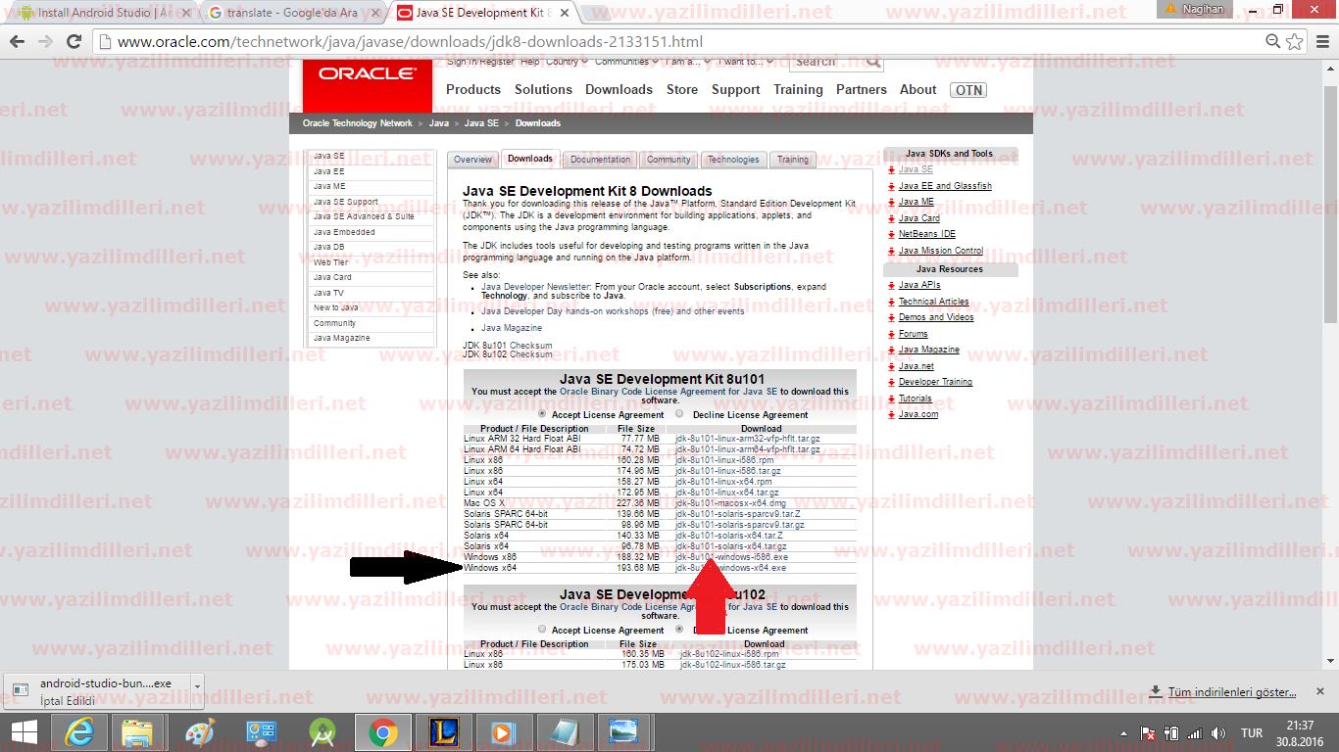Click the Java SE breadcrumb
This screenshot has height=752, width=1339.
(x=481, y=123)
